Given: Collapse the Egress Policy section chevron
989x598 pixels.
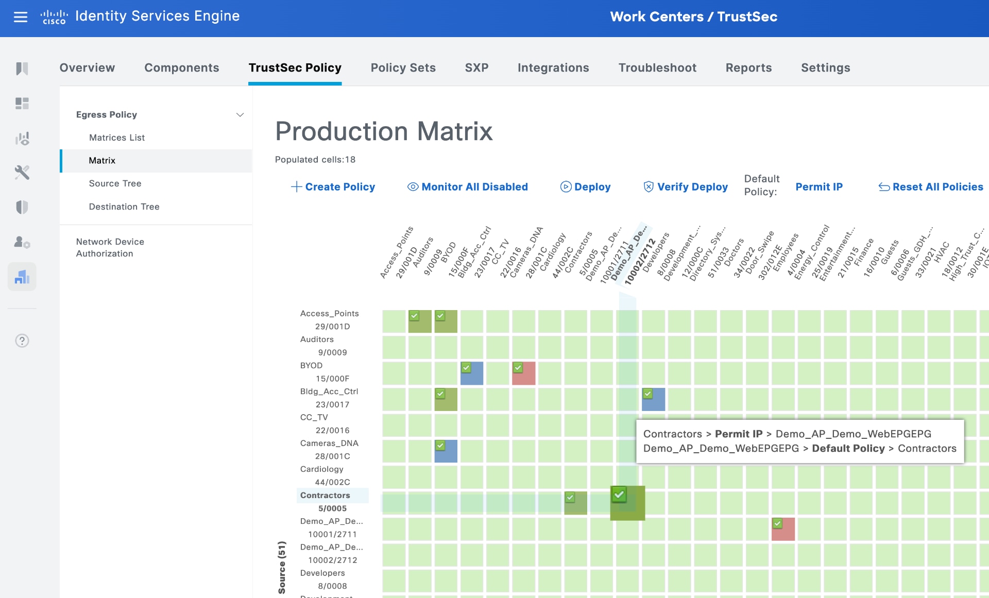Looking at the screenshot, I should tap(240, 114).
